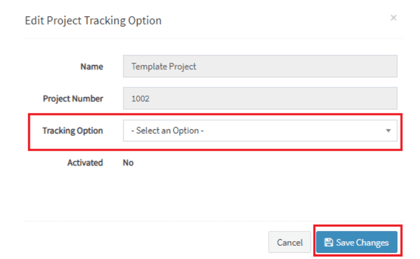Click the 'Template Project' text in Name field
This screenshot has width=420, height=259.
tap(164, 66)
